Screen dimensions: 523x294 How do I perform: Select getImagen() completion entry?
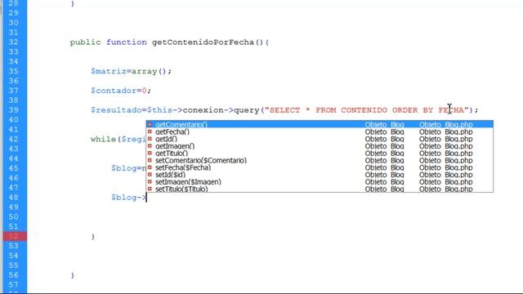click(320, 146)
